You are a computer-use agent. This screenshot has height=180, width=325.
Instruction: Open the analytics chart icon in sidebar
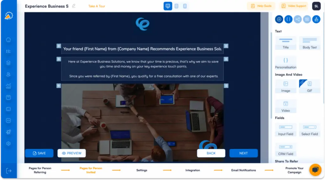click(x=9, y=86)
